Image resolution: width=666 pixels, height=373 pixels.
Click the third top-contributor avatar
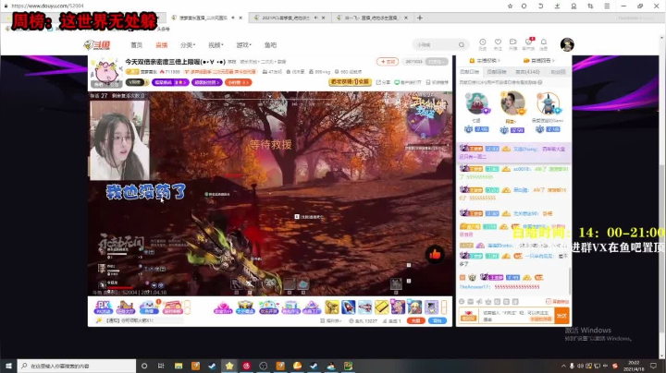point(548,102)
